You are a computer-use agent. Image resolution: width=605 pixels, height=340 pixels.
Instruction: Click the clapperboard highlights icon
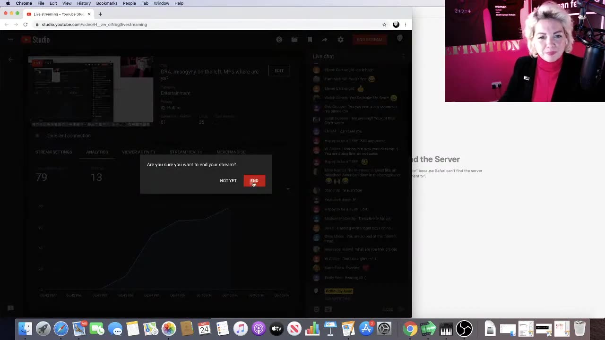click(x=294, y=40)
